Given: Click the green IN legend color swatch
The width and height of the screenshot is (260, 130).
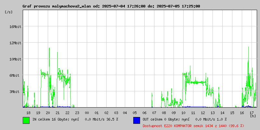Looking at the screenshot, I should click(26, 120).
